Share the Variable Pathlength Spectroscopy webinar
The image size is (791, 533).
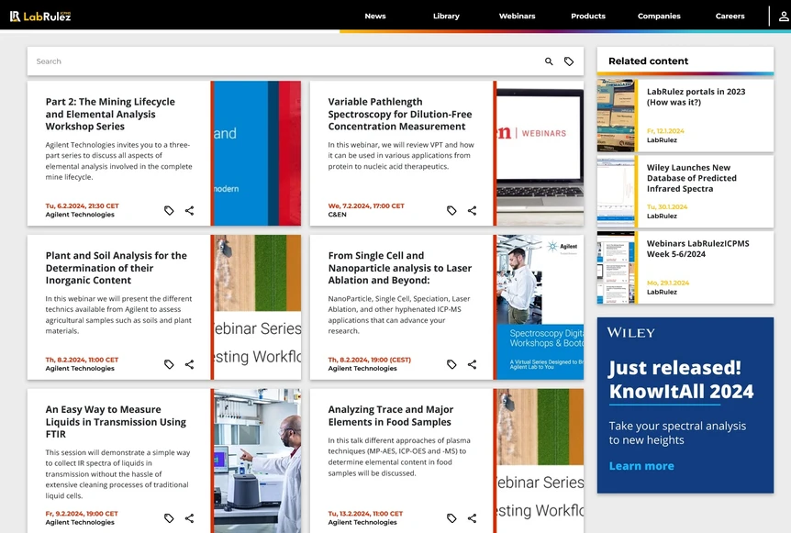(472, 210)
